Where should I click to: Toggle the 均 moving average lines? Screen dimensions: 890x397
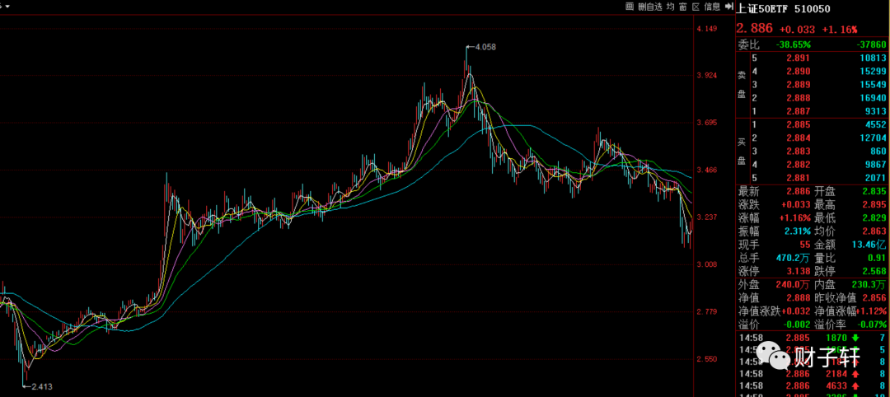(x=671, y=7)
